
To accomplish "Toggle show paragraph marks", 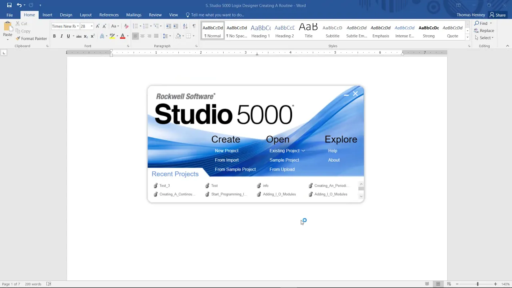I will coord(194,26).
